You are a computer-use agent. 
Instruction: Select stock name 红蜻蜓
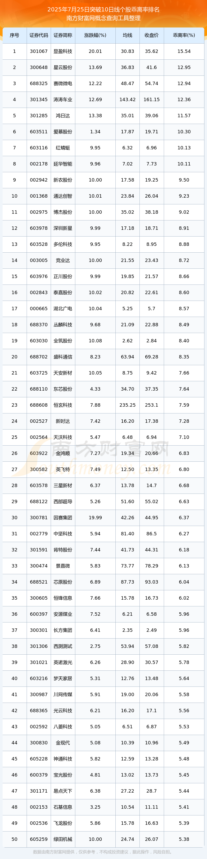[63, 148]
